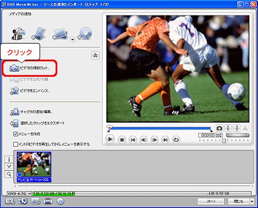Select ビデオをエンハンス menu item
258x208 pixels.
(x=30, y=91)
